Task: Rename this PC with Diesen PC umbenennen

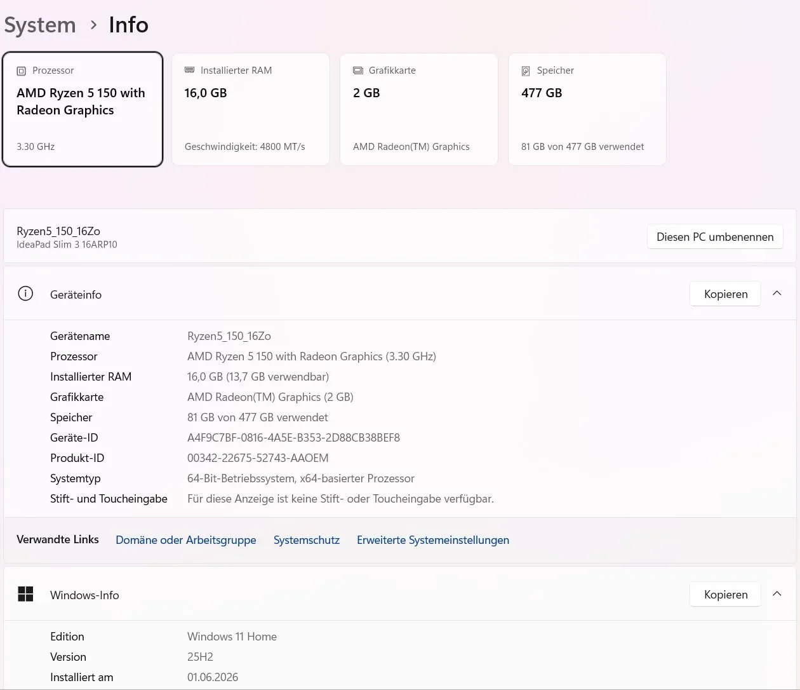Action: click(x=715, y=237)
